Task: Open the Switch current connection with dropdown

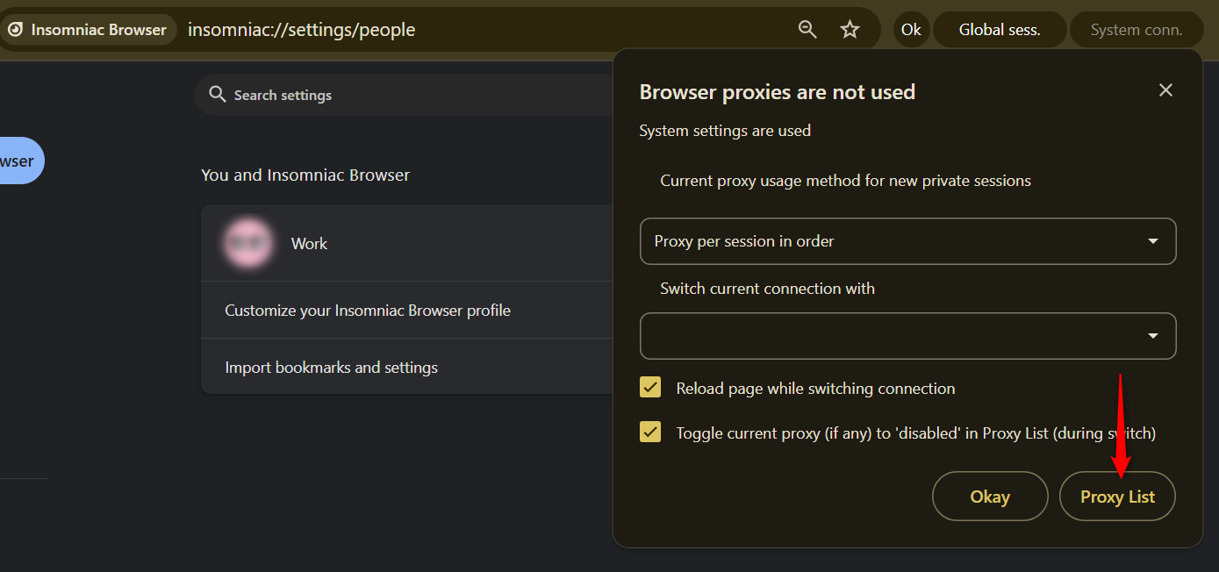Action: 908,336
